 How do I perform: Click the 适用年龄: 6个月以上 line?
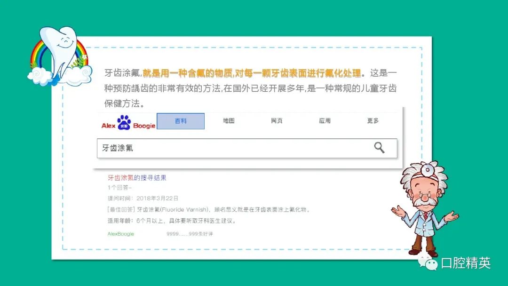coord(172,221)
